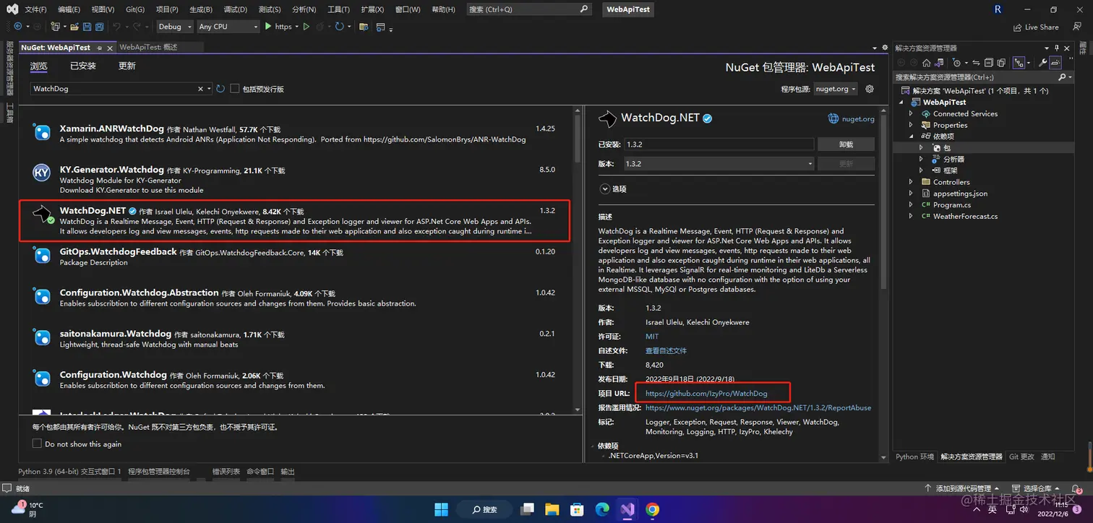The height and width of the screenshot is (523, 1093).
Task: Switch to the Installed (已安装) tab
Action: [83, 66]
